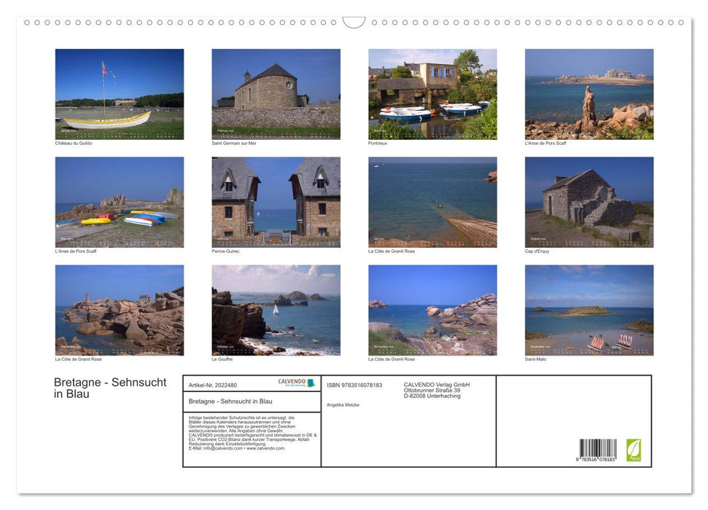Click the author name Angelika Metzka

pyautogui.click(x=344, y=404)
